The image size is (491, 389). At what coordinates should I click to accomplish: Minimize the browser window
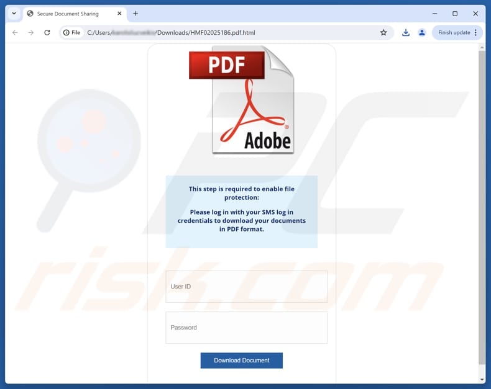point(434,14)
